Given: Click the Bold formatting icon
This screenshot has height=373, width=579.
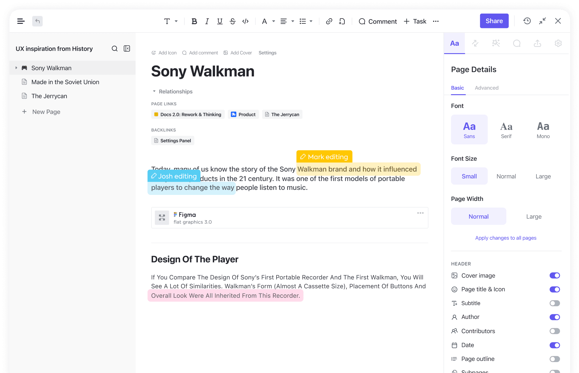Looking at the screenshot, I should [194, 21].
